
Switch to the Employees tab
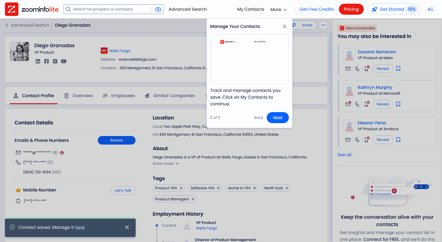(x=119, y=96)
